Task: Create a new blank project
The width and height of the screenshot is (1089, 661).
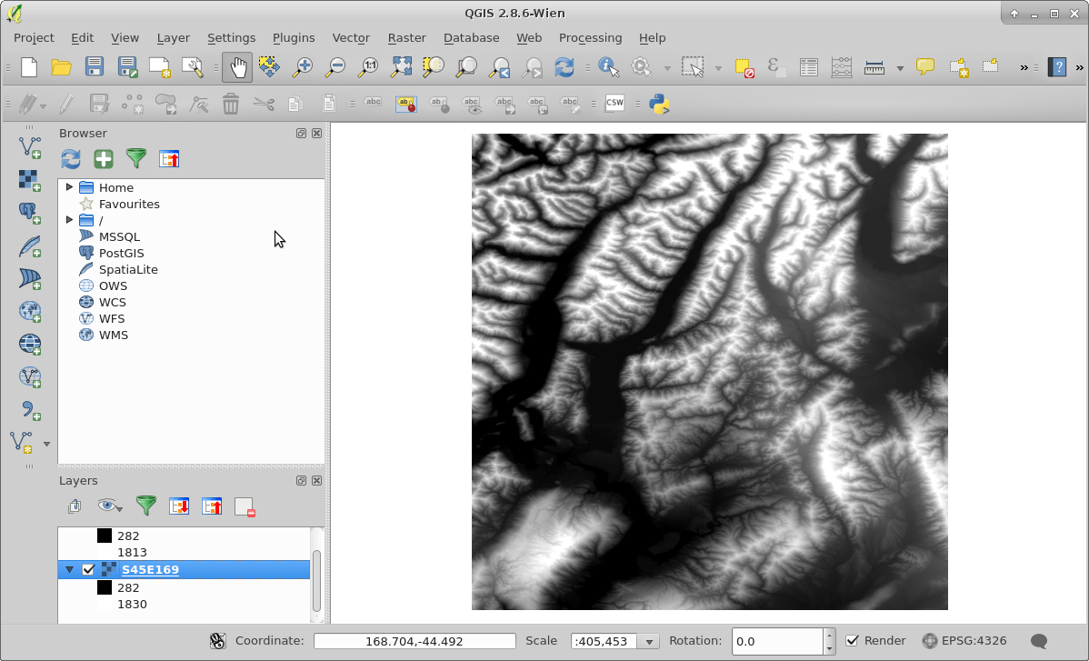Action: coord(28,67)
